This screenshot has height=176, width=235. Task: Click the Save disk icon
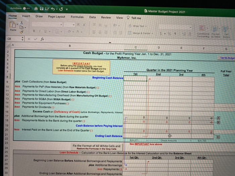42,9
